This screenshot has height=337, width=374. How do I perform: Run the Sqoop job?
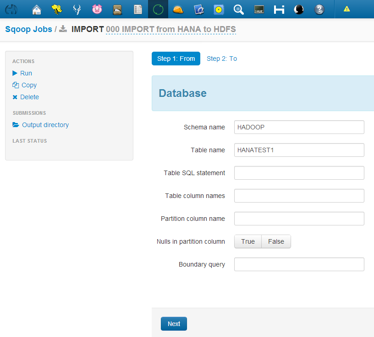[x=26, y=73]
